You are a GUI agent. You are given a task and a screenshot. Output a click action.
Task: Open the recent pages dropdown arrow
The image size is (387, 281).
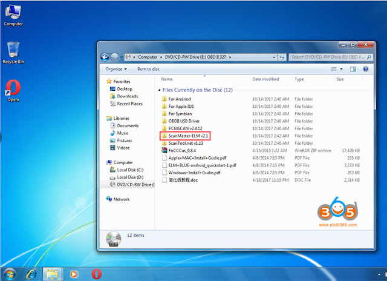pos(122,58)
